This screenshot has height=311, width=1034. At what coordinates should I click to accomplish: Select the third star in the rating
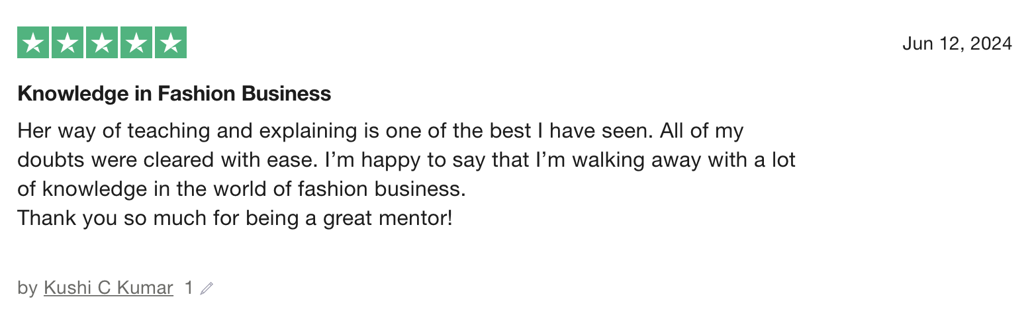click(x=102, y=43)
